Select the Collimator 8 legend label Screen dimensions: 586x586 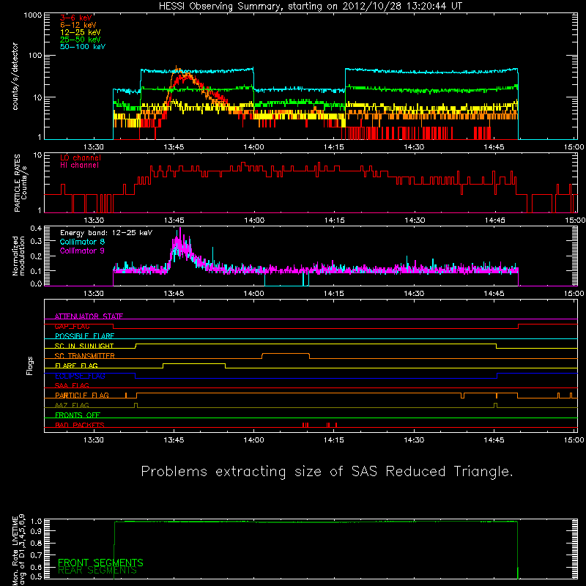(x=82, y=242)
